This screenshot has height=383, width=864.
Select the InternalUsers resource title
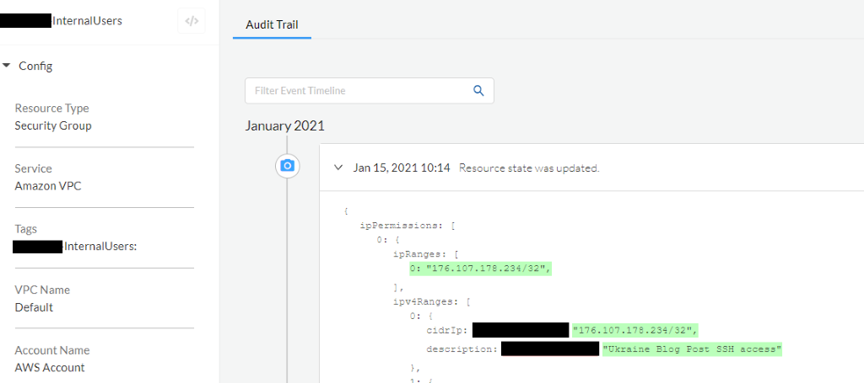(87, 20)
